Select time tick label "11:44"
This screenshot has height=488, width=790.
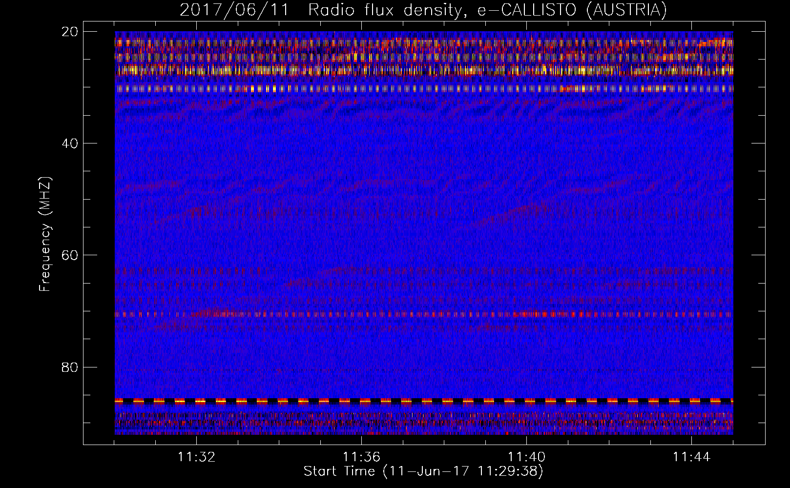(691, 457)
